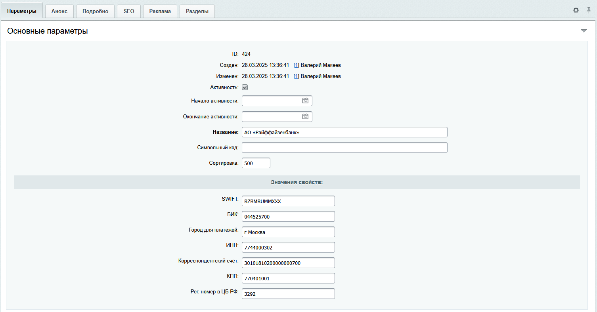597x312 pixels.
Task: Click the КПП input field
Action: (288, 278)
